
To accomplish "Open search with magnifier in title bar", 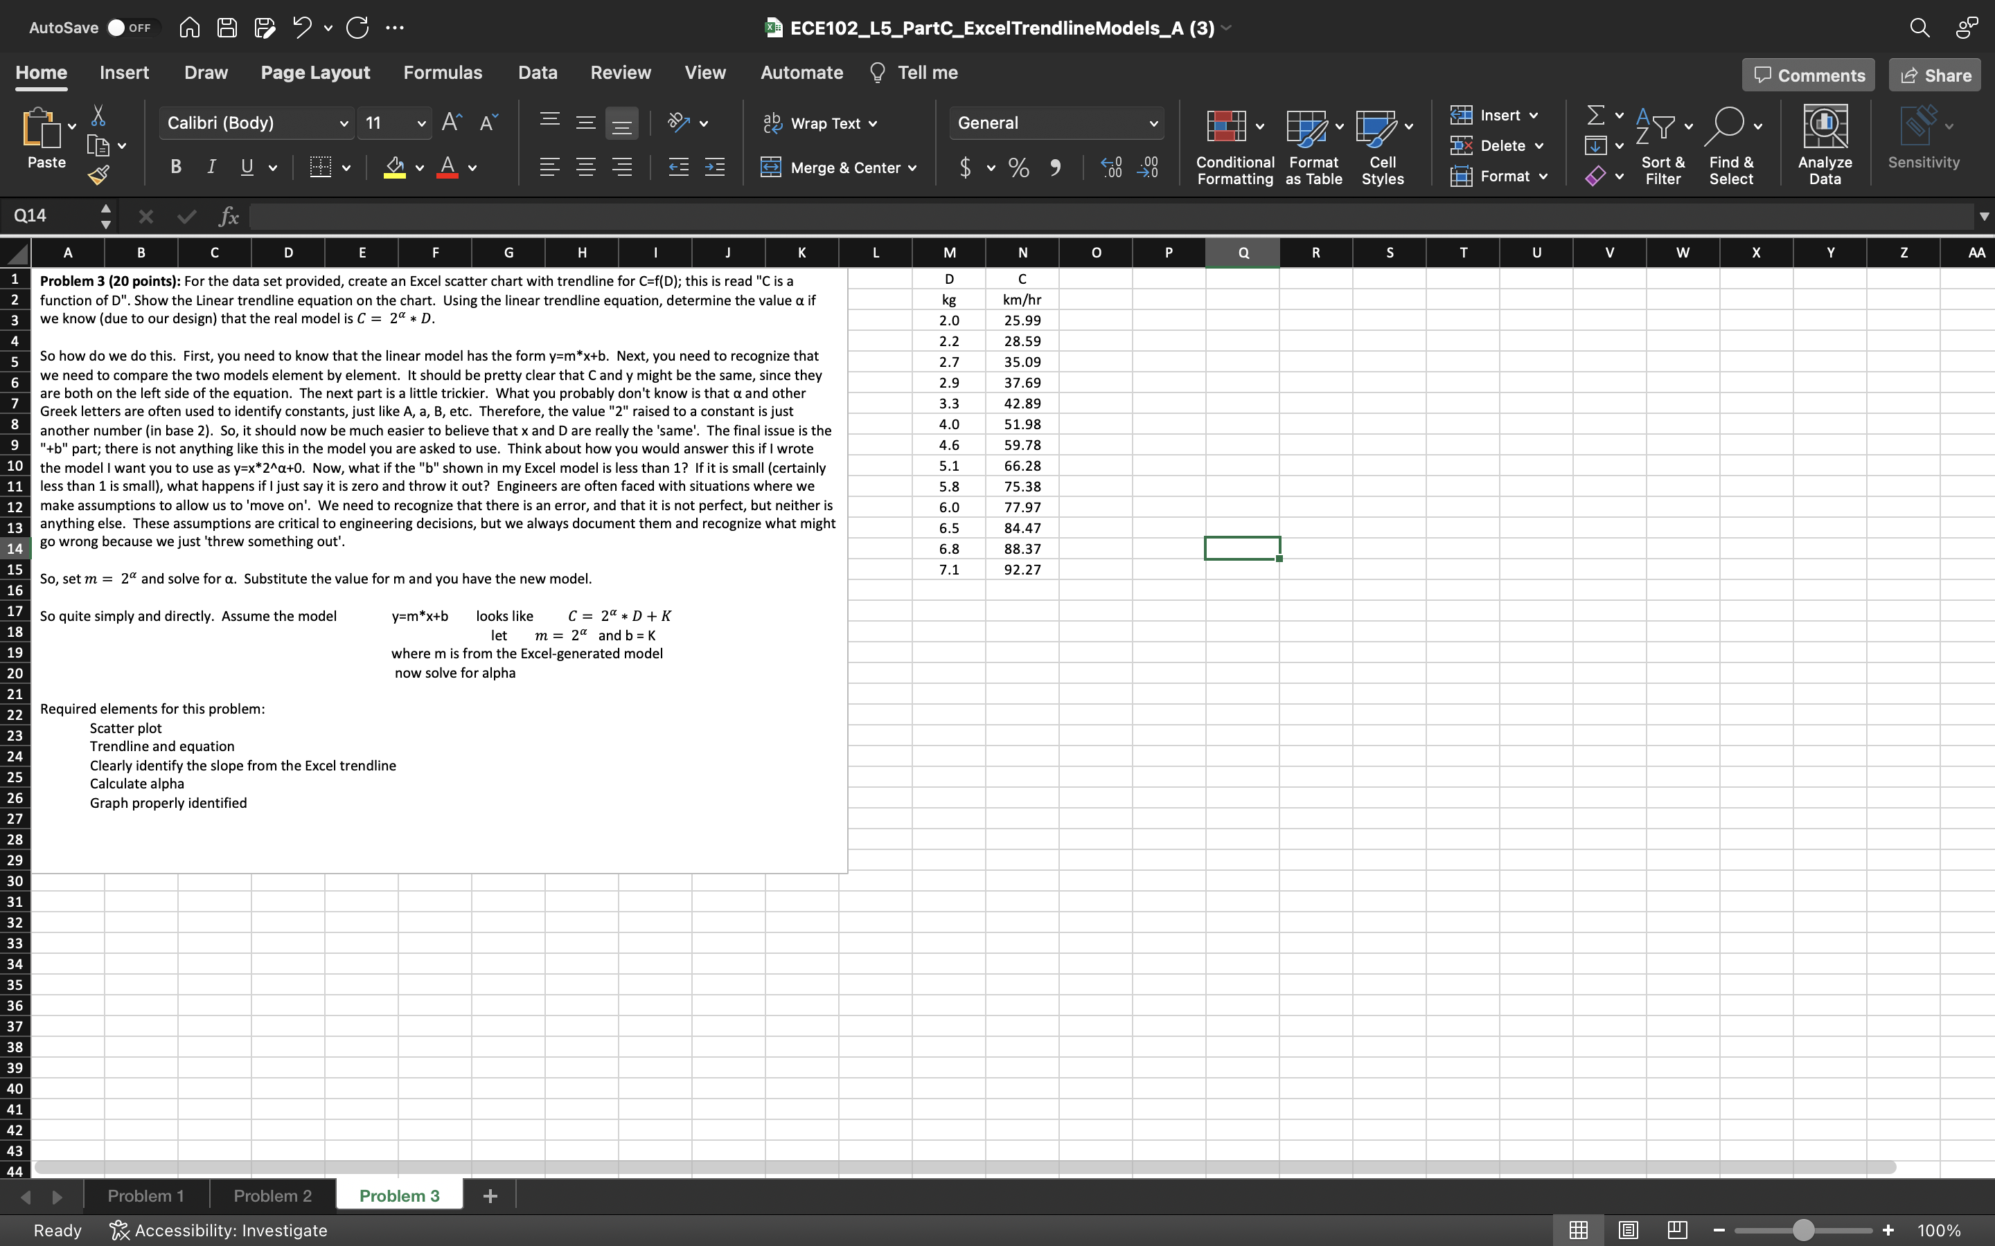I will (x=1919, y=27).
